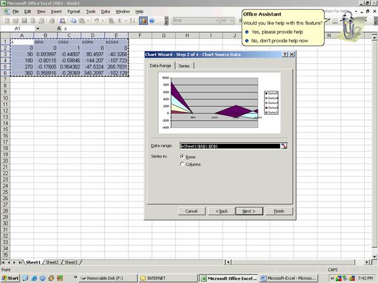
Task: Expand hidden quick launch icons chevron
Action: coord(75,277)
